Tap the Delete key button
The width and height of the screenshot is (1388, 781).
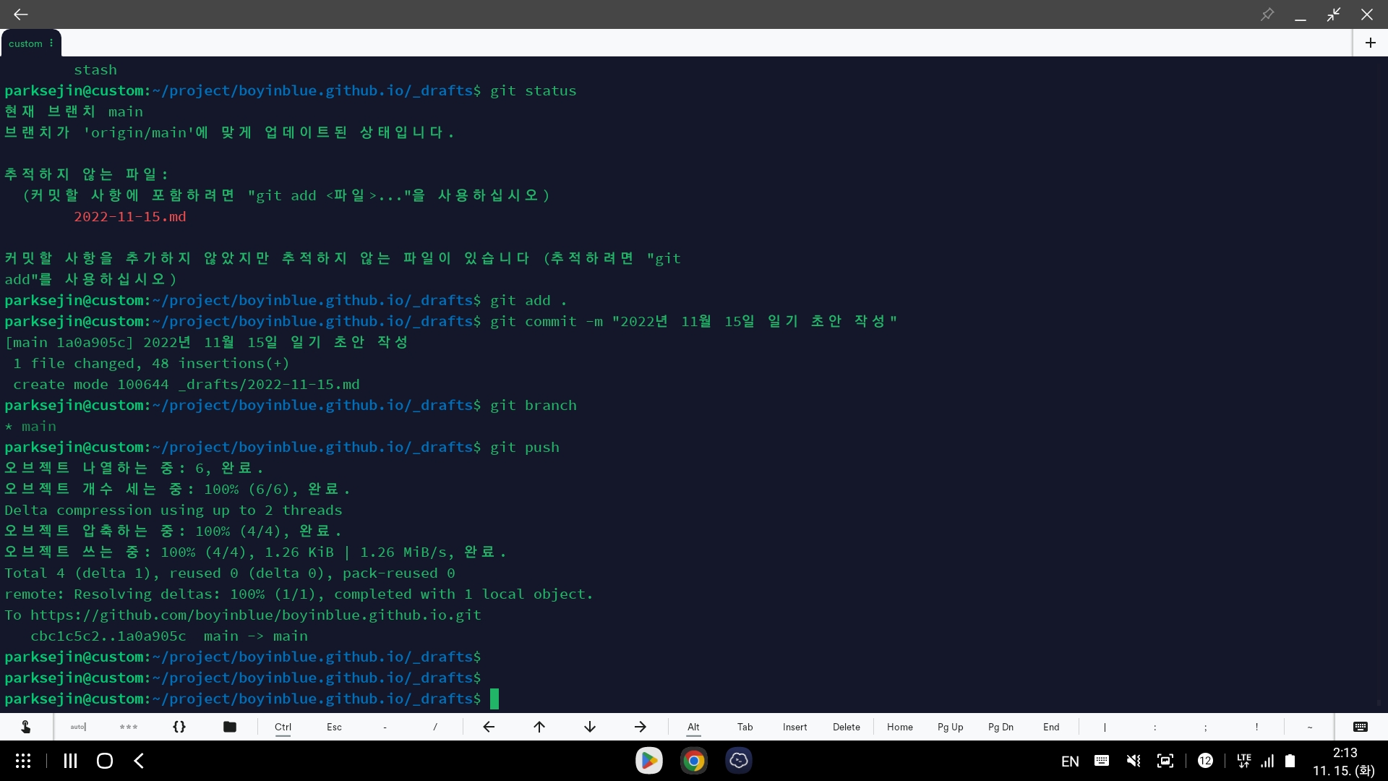pos(847,727)
